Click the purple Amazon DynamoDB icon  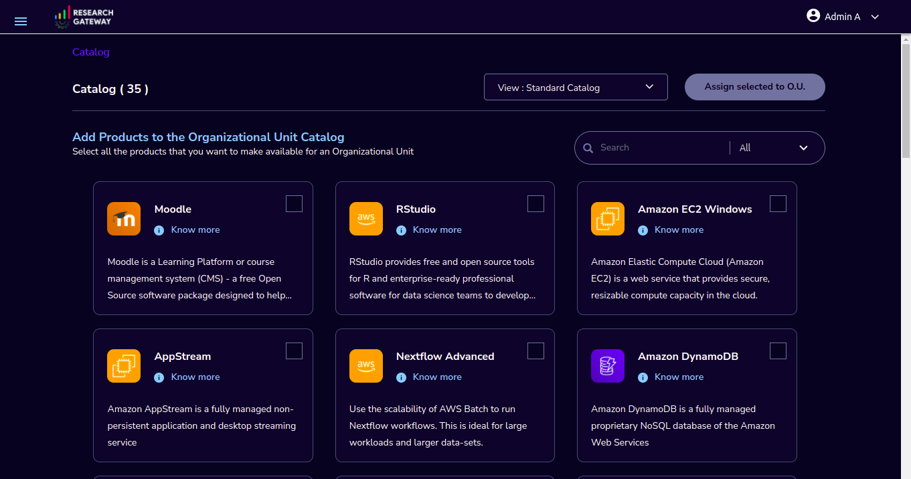coord(608,366)
